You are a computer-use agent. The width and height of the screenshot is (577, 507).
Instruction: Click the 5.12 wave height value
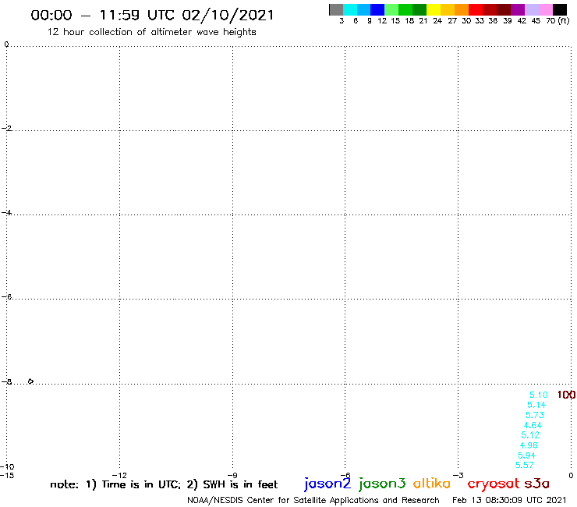coord(530,434)
